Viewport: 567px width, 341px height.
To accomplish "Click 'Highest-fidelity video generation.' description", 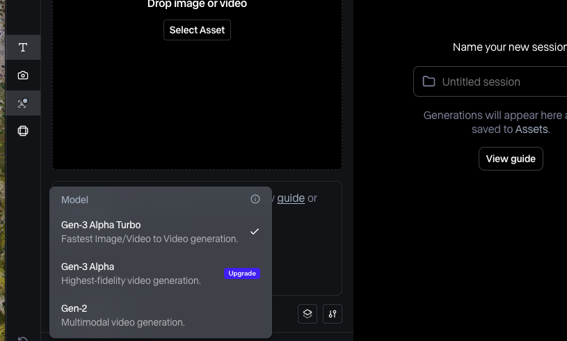I will [x=131, y=280].
